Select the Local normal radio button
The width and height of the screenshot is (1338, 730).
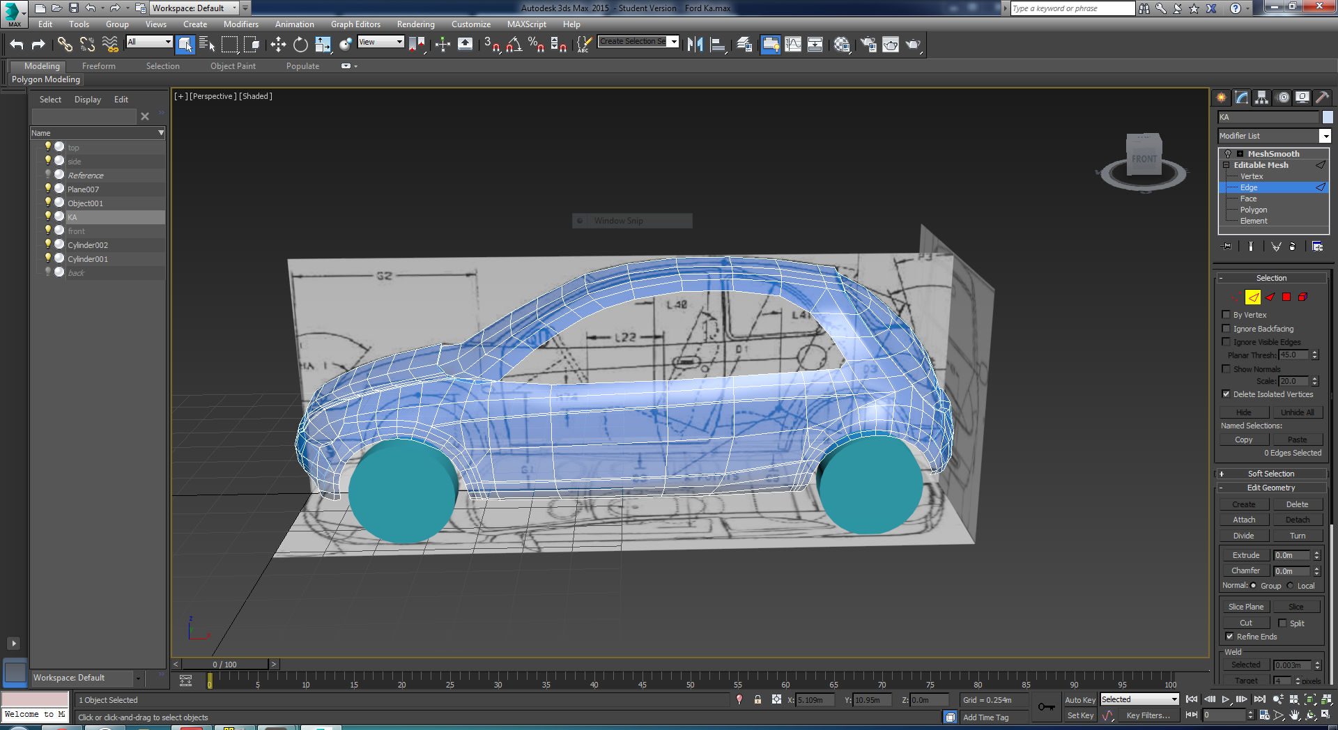pyautogui.click(x=1291, y=586)
